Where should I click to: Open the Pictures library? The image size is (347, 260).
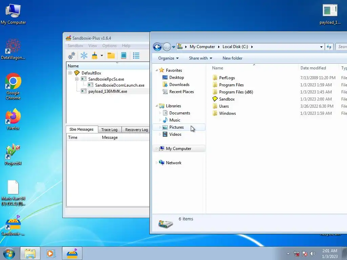pyautogui.click(x=176, y=127)
